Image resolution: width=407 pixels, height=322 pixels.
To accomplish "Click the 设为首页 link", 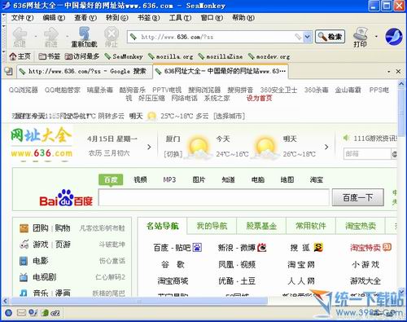I will tap(259, 98).
